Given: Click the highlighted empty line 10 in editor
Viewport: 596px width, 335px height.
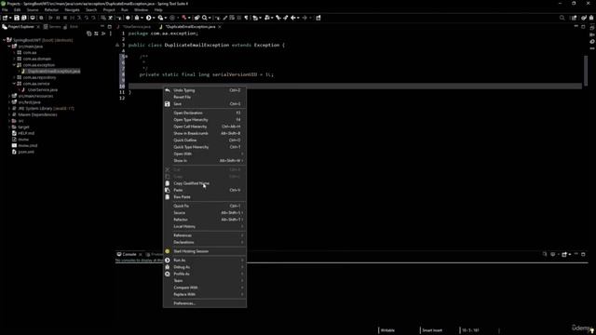Looking at the screenshot, I should (x=355, y=87).
